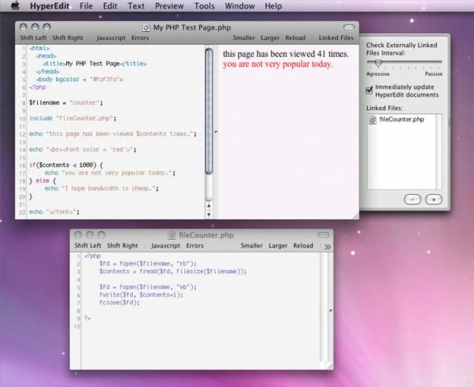Open the Tools menu
The width and height of the screenshot is (474, 387).
coord(204,6)
